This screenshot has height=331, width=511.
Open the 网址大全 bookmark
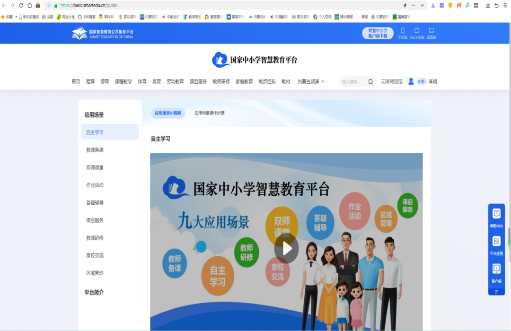[65, 17]
